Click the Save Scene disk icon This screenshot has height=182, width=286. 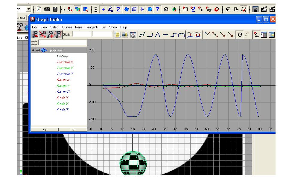tap(55, 9)
